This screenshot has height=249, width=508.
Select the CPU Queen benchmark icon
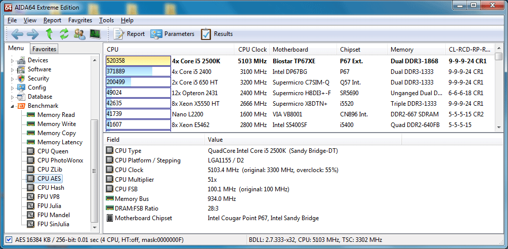click(x=31, y=151)
